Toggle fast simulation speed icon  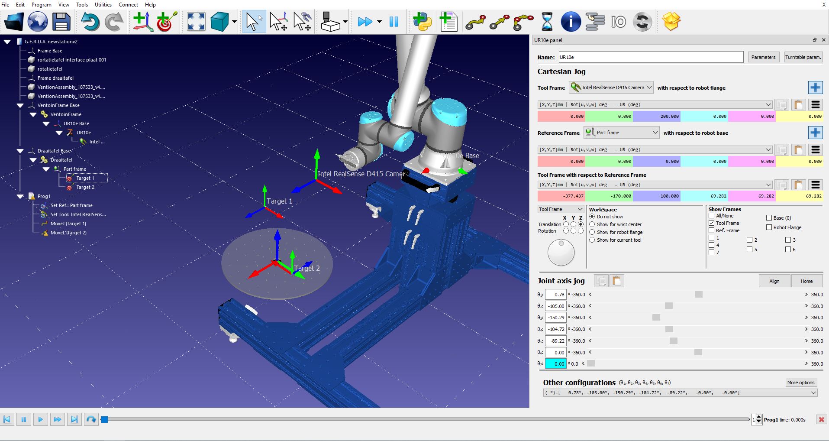tap(365, 22)
